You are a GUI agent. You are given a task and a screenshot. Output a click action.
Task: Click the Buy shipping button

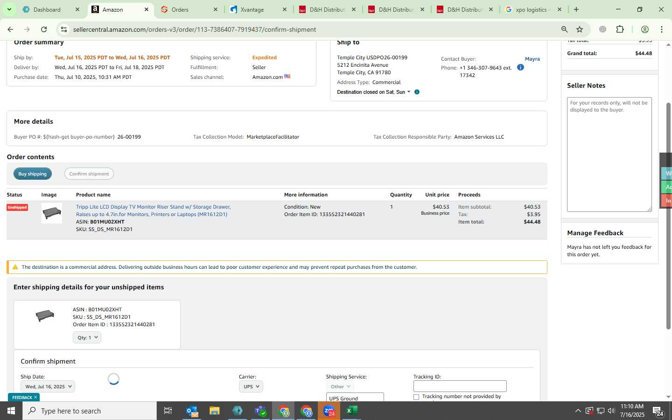(x=33, y=174)
